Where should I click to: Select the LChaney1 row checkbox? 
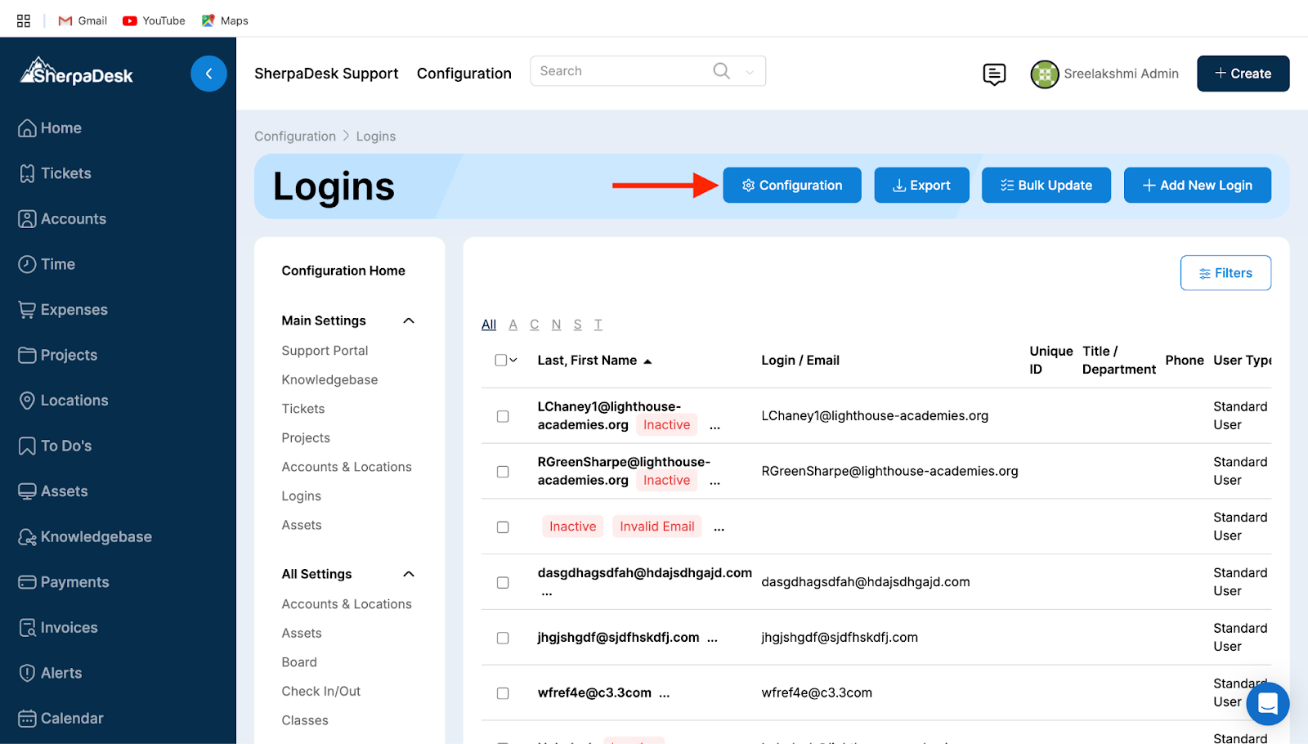coord(503,416)
